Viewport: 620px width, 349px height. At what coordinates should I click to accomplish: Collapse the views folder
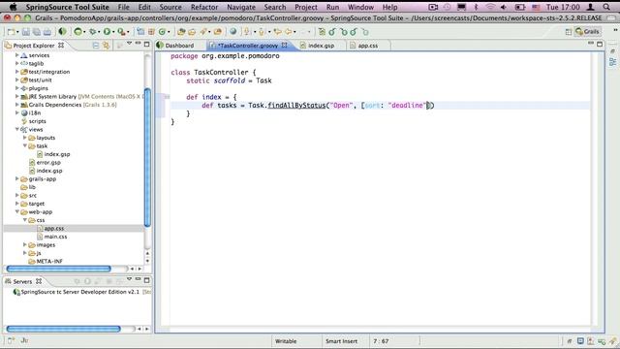(x=17, y=129)
